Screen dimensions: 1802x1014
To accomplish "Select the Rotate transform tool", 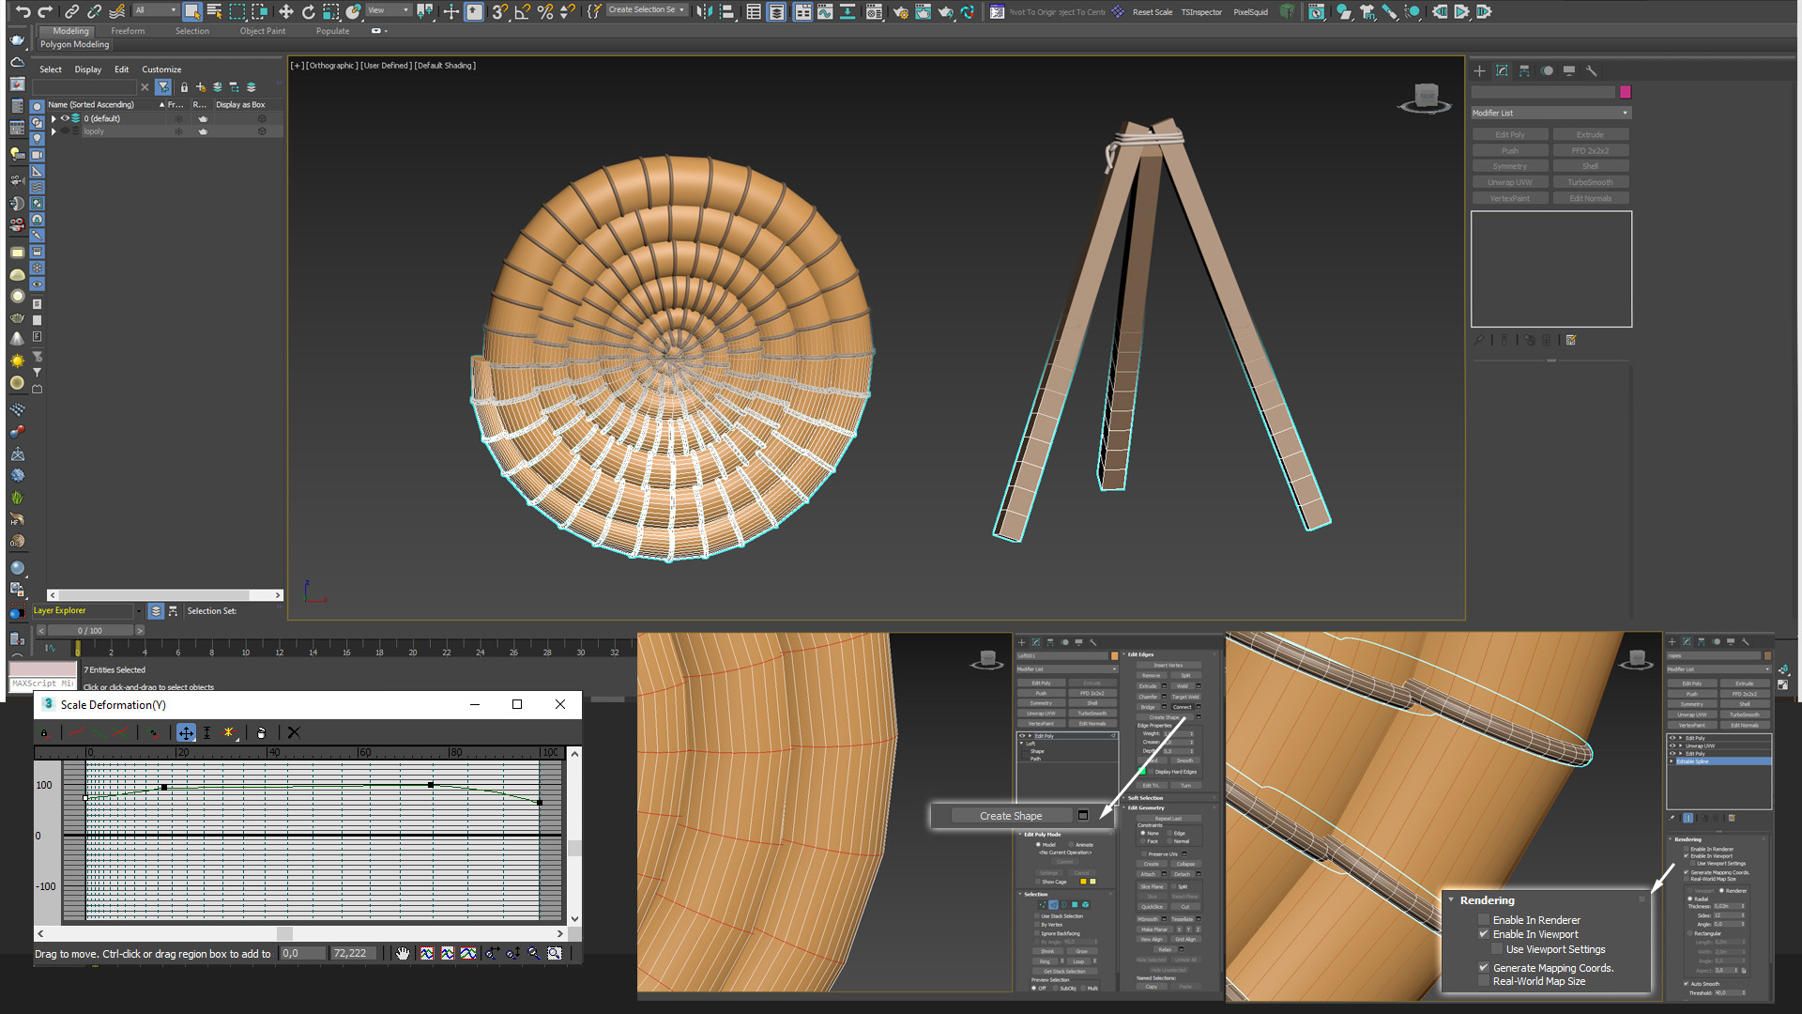I will tap(308, 11).
